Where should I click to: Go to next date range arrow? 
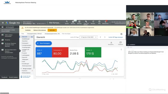(x=105, y=37)
